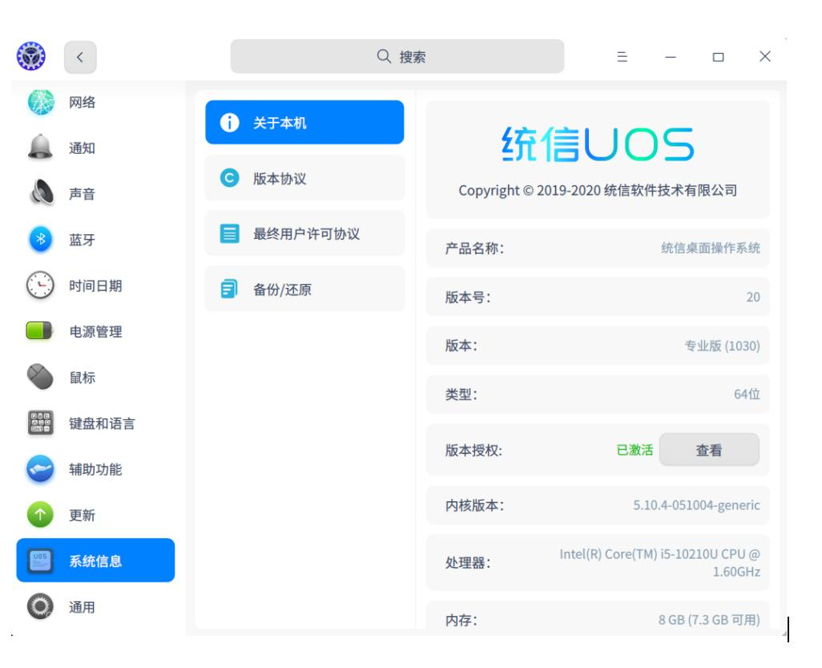Select the 蓝牙 sidebar entry
This screenshot has width=822, height=668.
pos(95,240)
